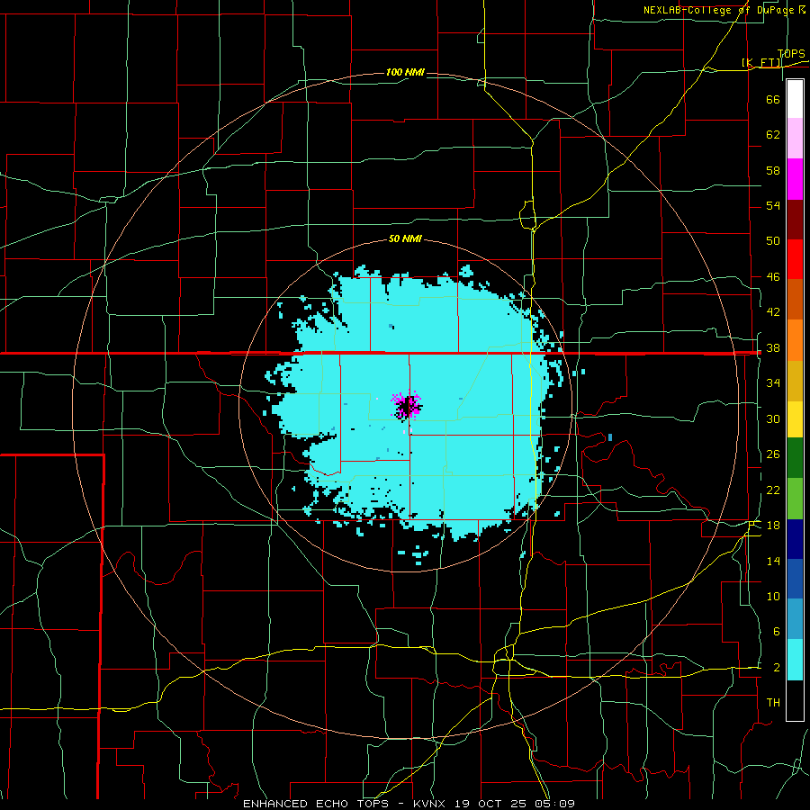The image size is (810, 810).
Task: Click the '6' legend value
Action: point(776,632)
